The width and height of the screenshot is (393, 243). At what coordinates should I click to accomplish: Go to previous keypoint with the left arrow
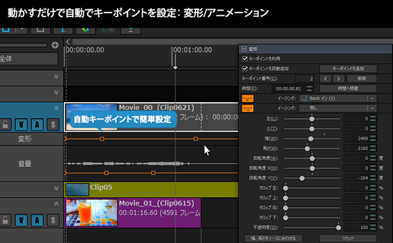[x=326, y=79]
